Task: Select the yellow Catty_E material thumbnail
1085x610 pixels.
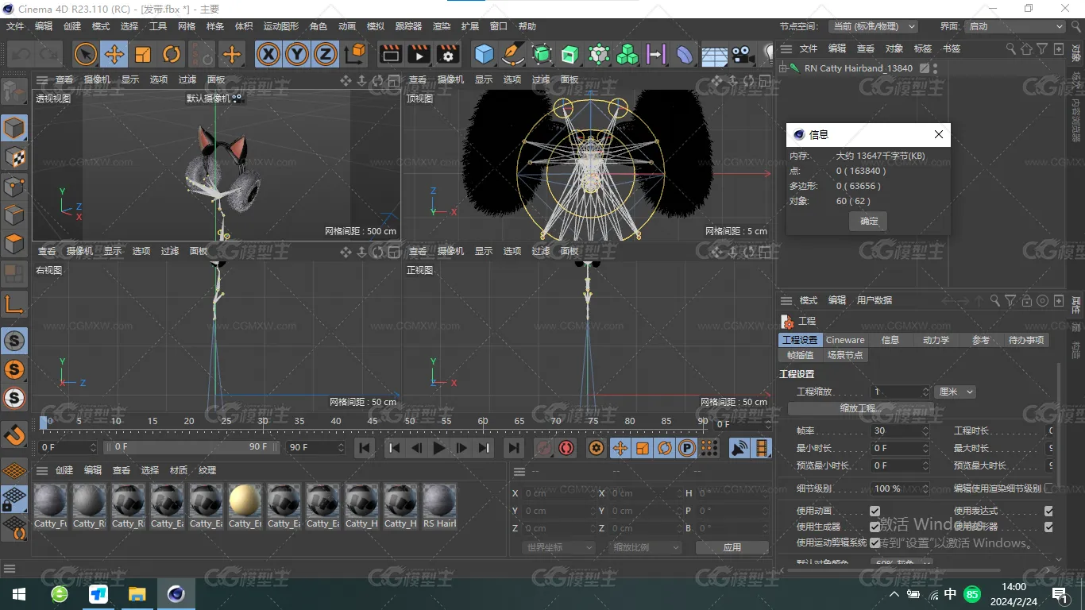Action: (x=245, y=505)
